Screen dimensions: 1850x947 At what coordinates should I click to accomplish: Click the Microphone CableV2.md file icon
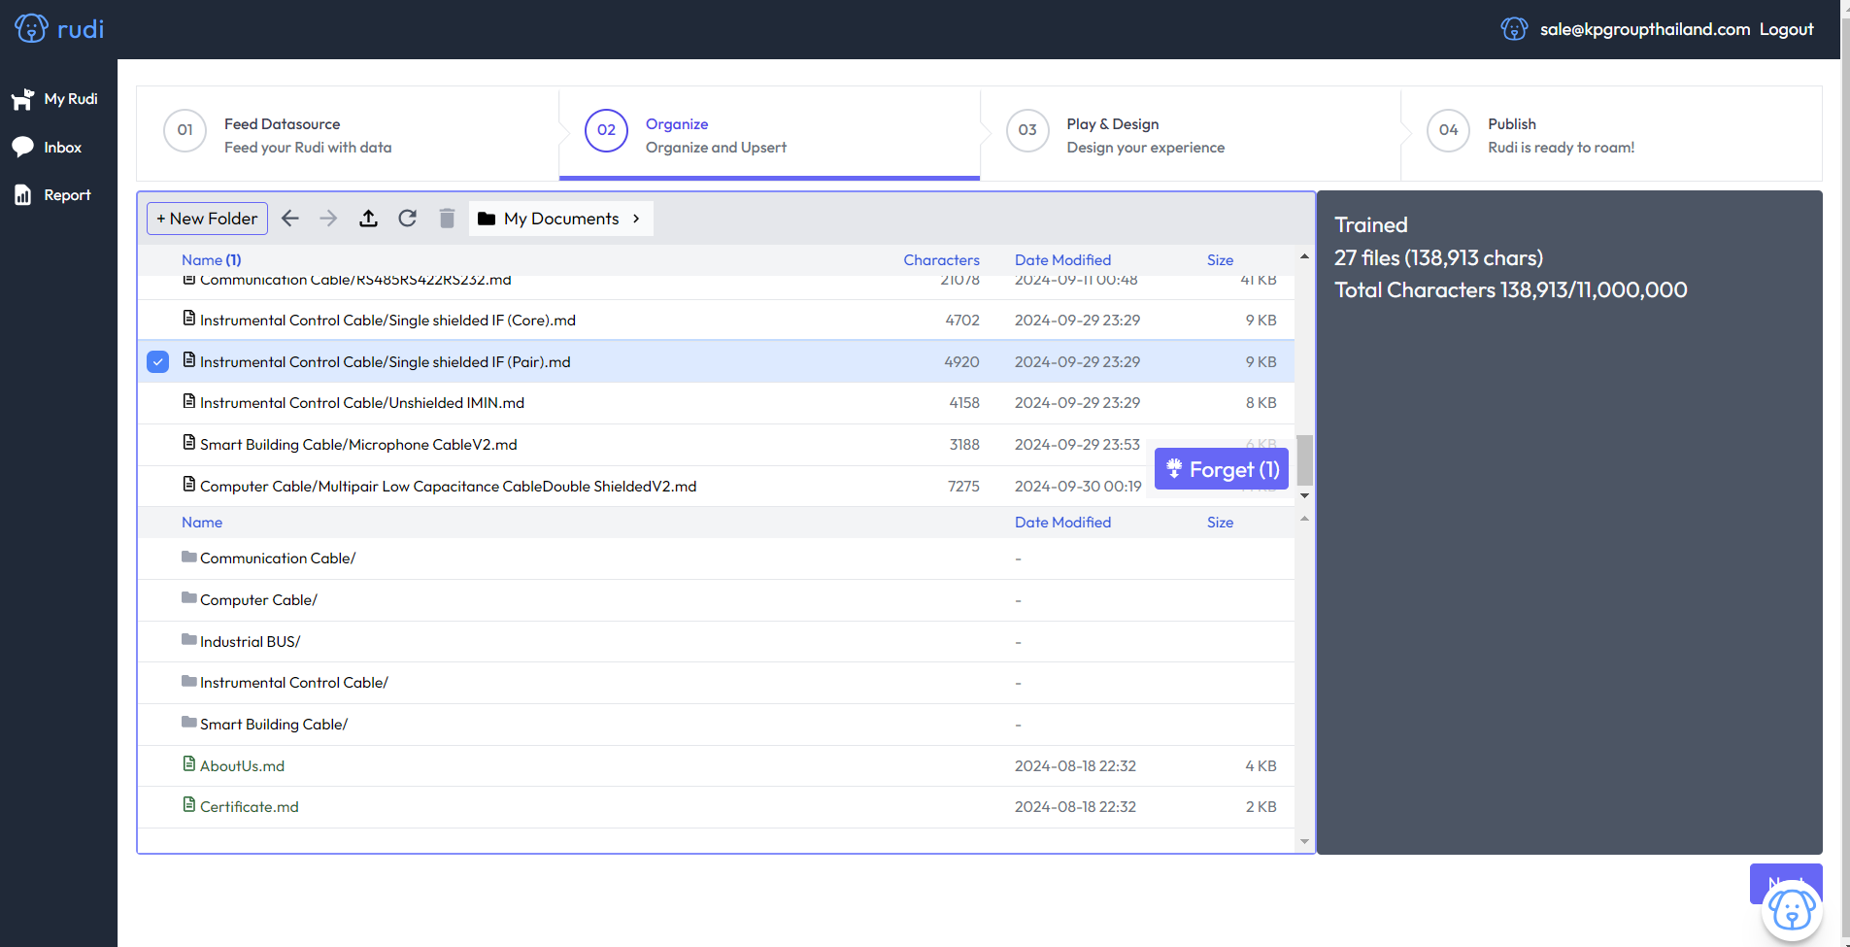189,443
